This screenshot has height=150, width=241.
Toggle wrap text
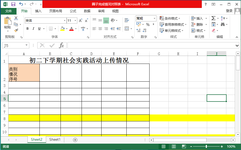pyautogui.click(x=127, y=20)
